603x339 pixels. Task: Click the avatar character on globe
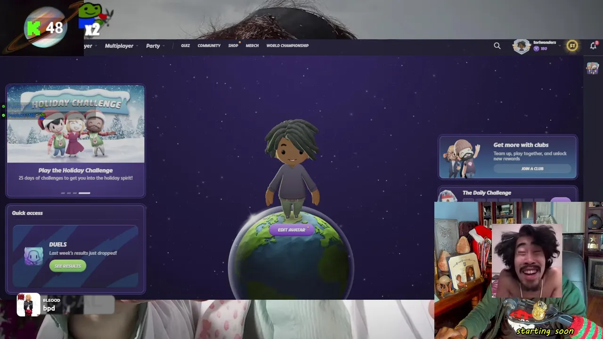(x=292, y=169)
